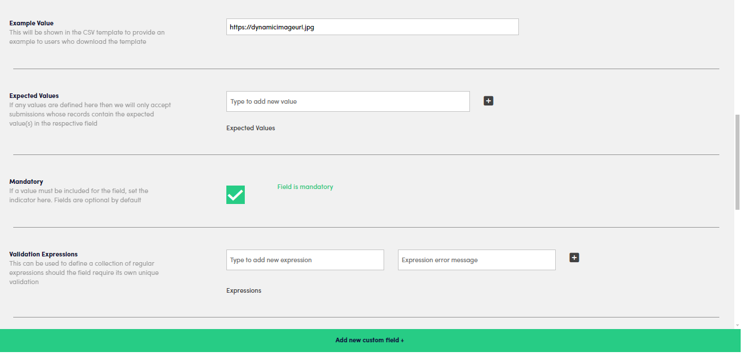This screenshot has height=359, width=747.
Task: Click the 'Example Value' section heading
Action: point(32,23)
